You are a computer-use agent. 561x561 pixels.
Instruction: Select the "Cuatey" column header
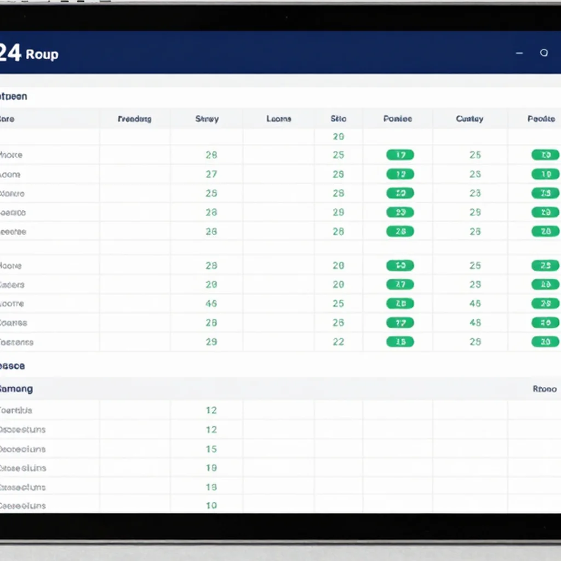470,119
